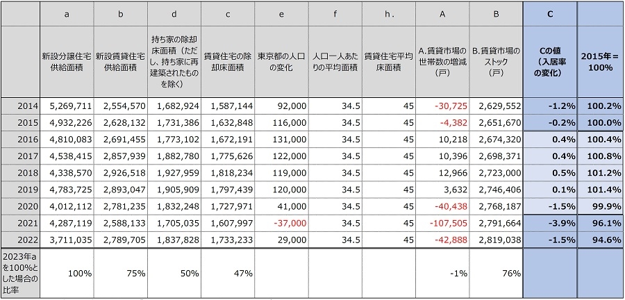
Task: Select cell with value 2,691,455
Action: coord(120,140)
